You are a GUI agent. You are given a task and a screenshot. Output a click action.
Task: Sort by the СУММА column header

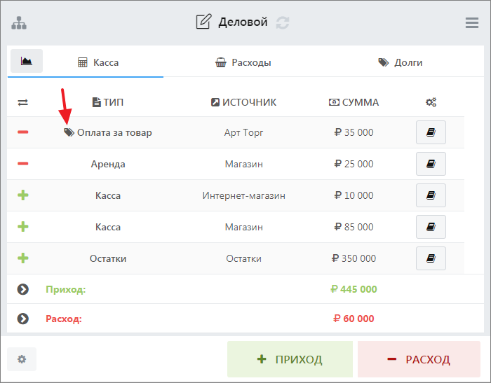pyautogui.click(x=354, y=102)
